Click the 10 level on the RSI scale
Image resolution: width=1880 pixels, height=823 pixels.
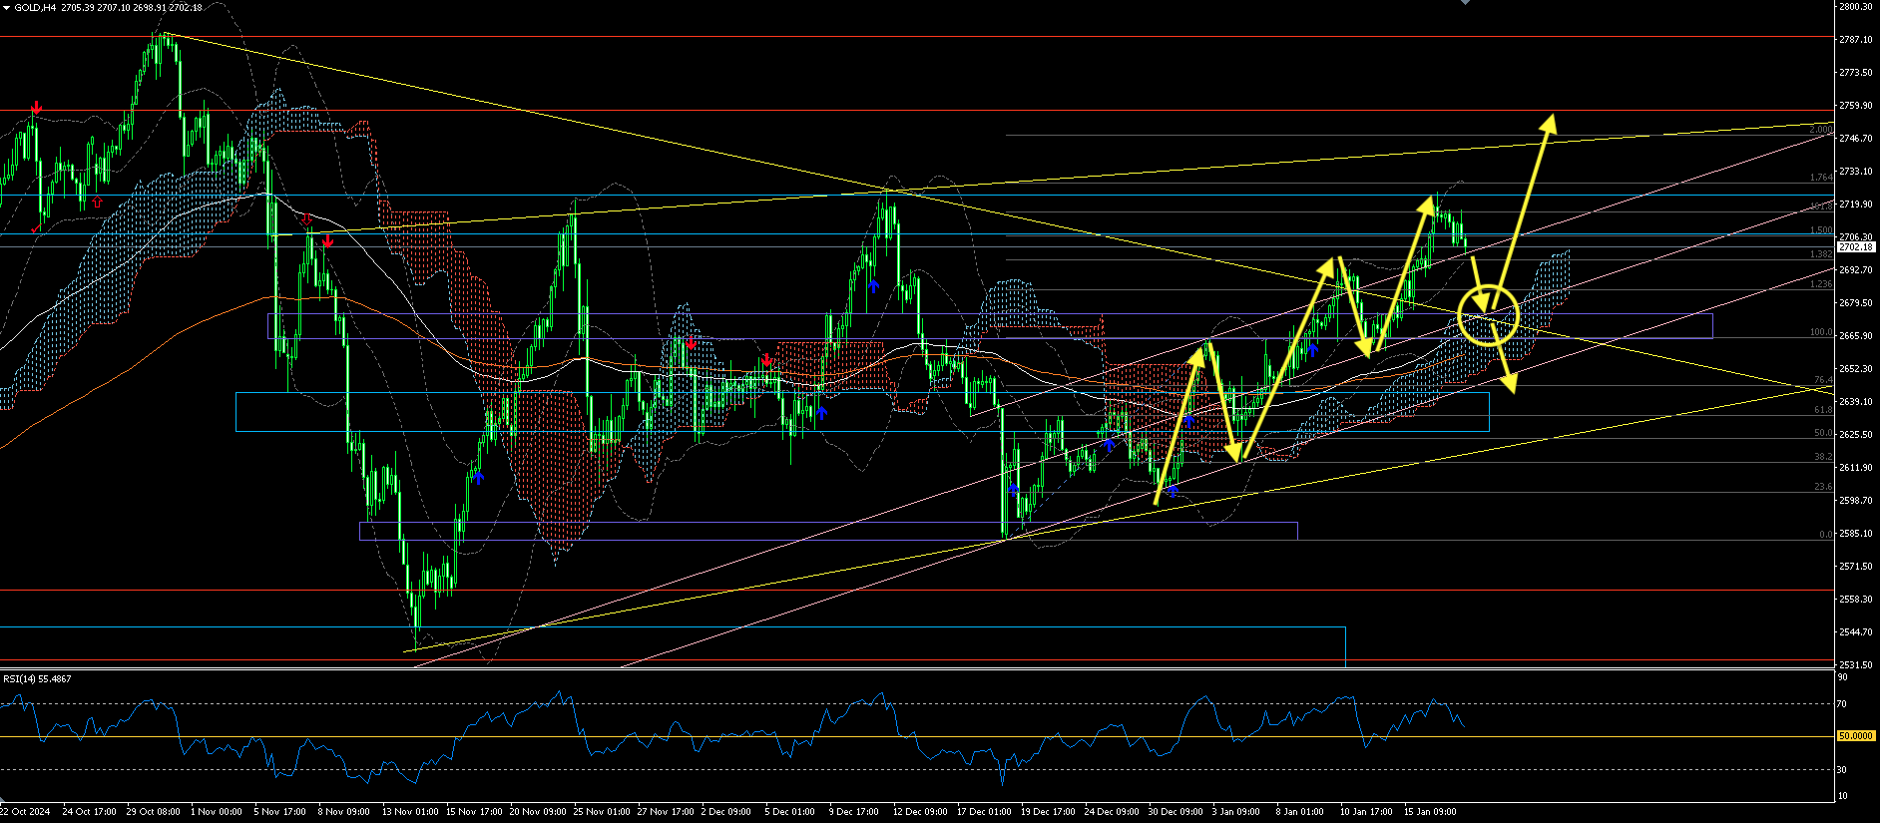coord(1843,796)
